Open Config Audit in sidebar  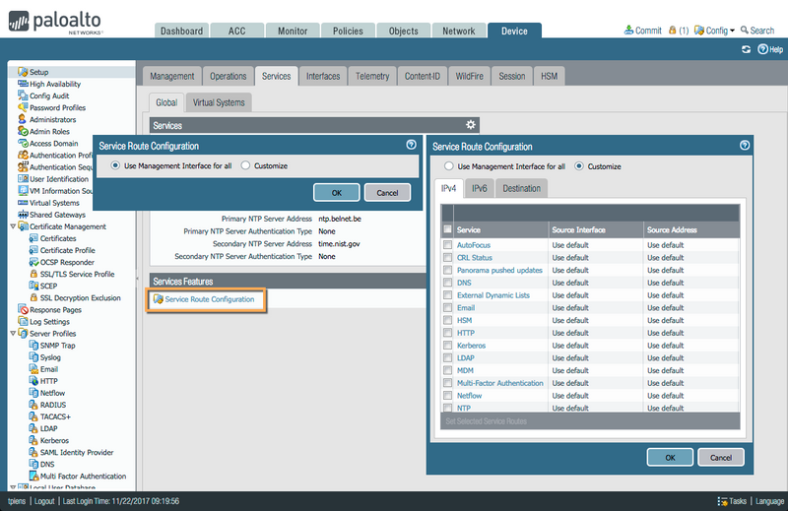[x=48, y=96]
